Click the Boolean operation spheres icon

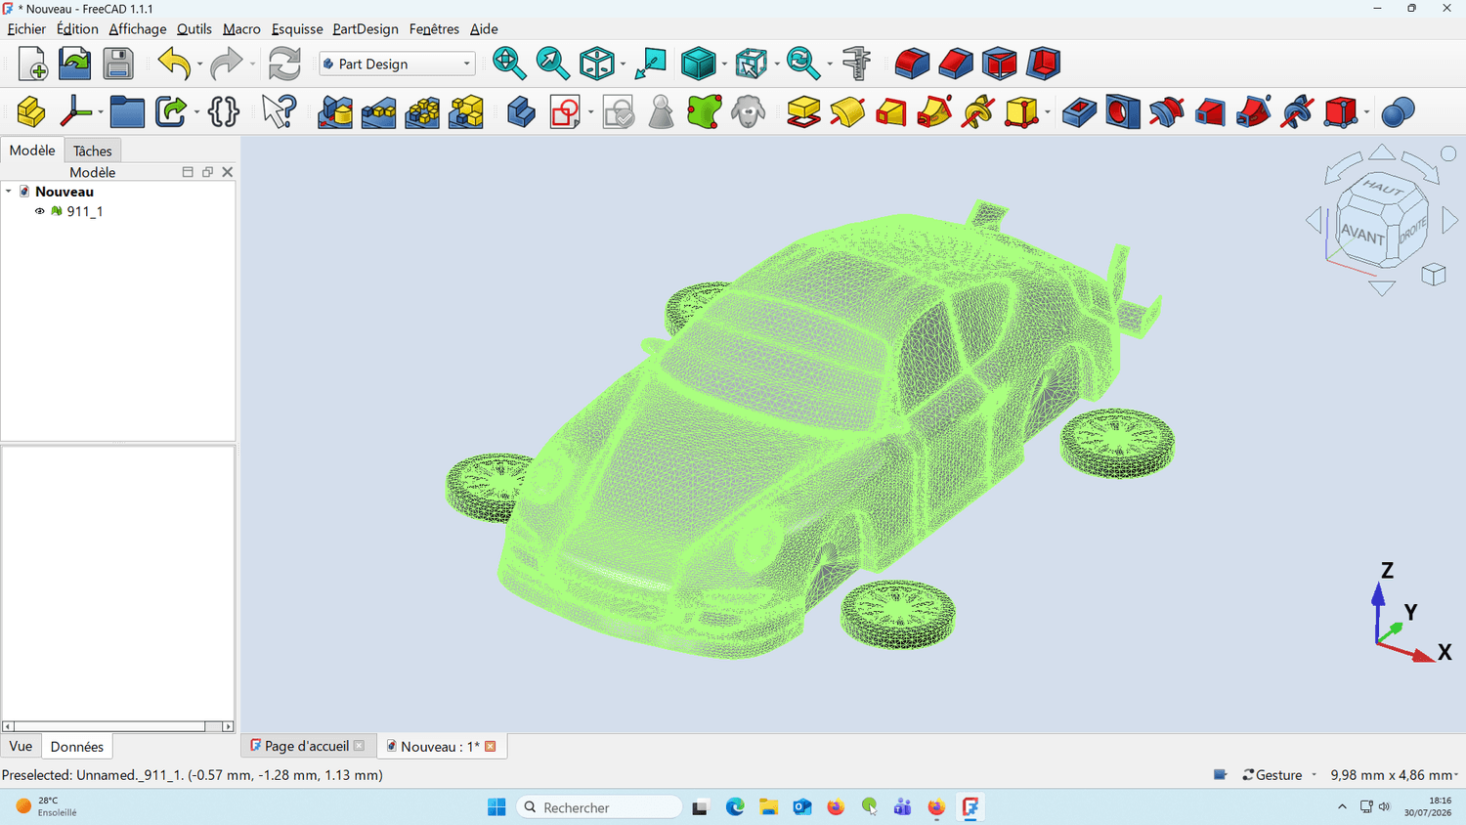(1399, 112)
